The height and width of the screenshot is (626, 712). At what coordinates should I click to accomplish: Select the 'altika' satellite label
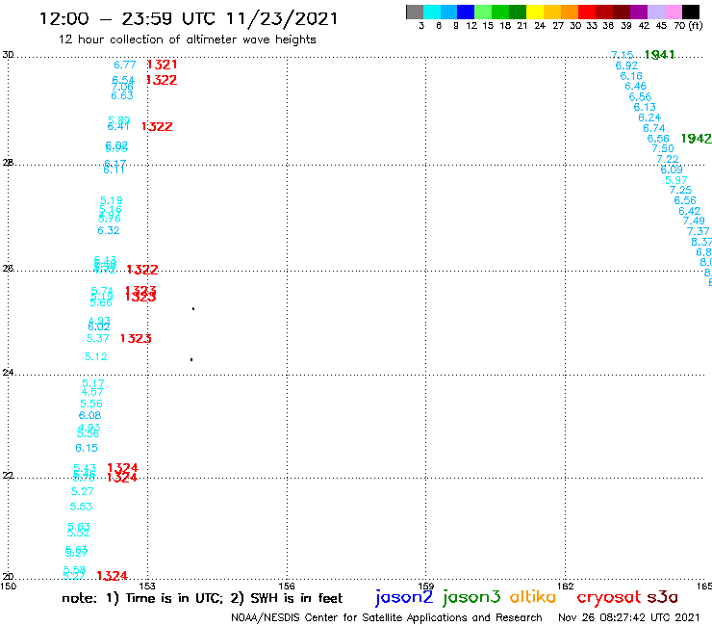pyautogui.click(x=533, y=597)
